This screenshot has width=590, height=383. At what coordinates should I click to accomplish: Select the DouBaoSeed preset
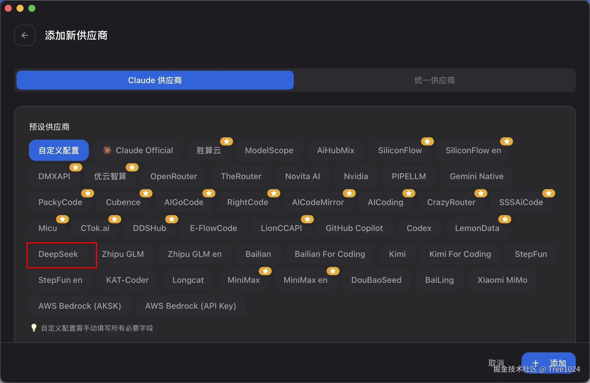coord(376,280)
